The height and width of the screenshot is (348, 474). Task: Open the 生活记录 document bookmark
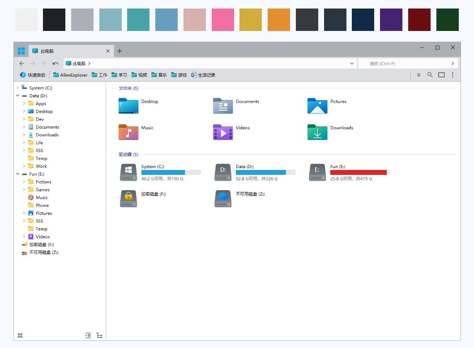pyautogui.click(x=203, y=75)
